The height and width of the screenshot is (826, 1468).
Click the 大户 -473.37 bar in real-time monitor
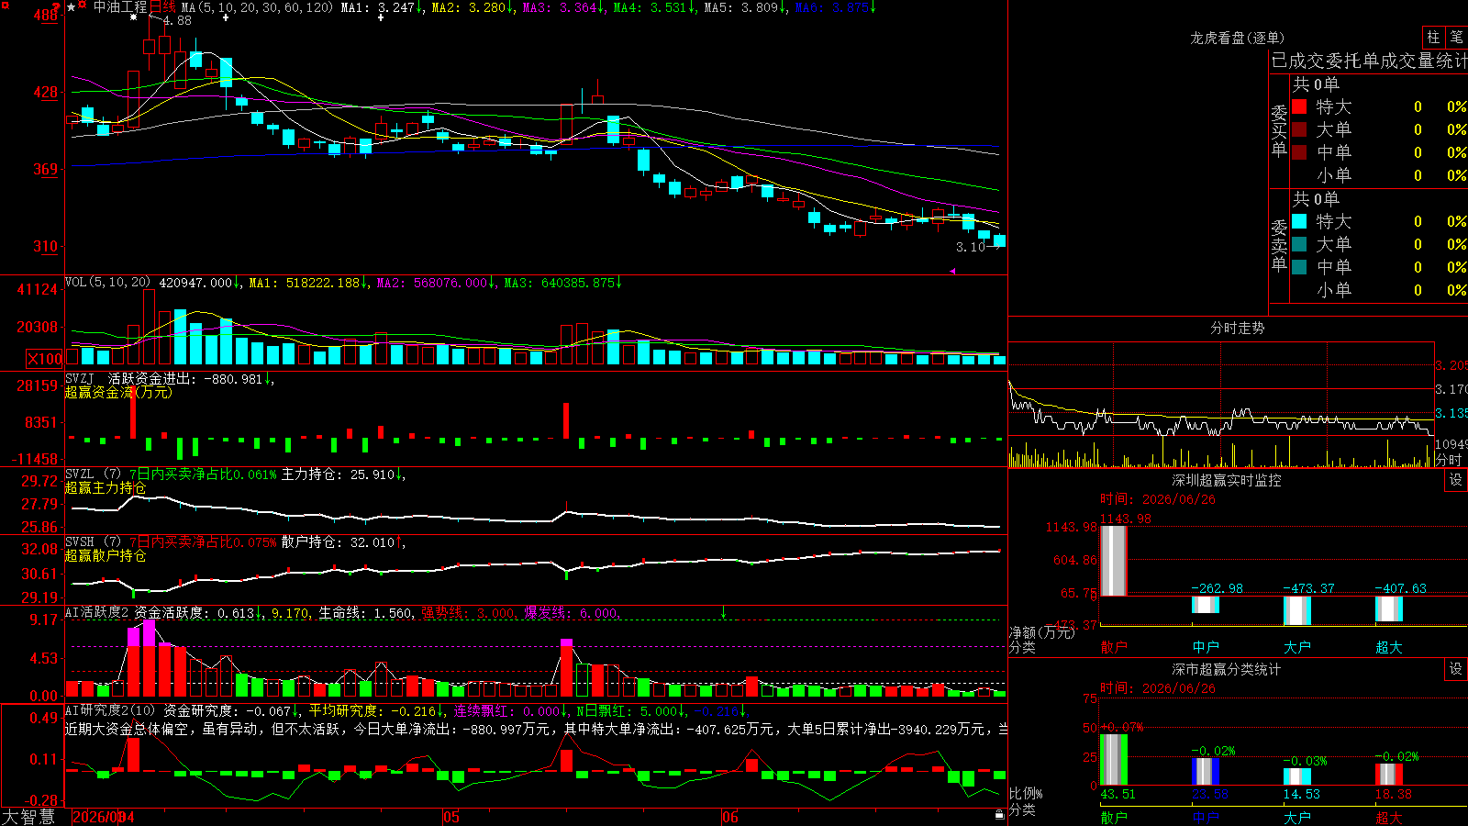point(1297,610)
